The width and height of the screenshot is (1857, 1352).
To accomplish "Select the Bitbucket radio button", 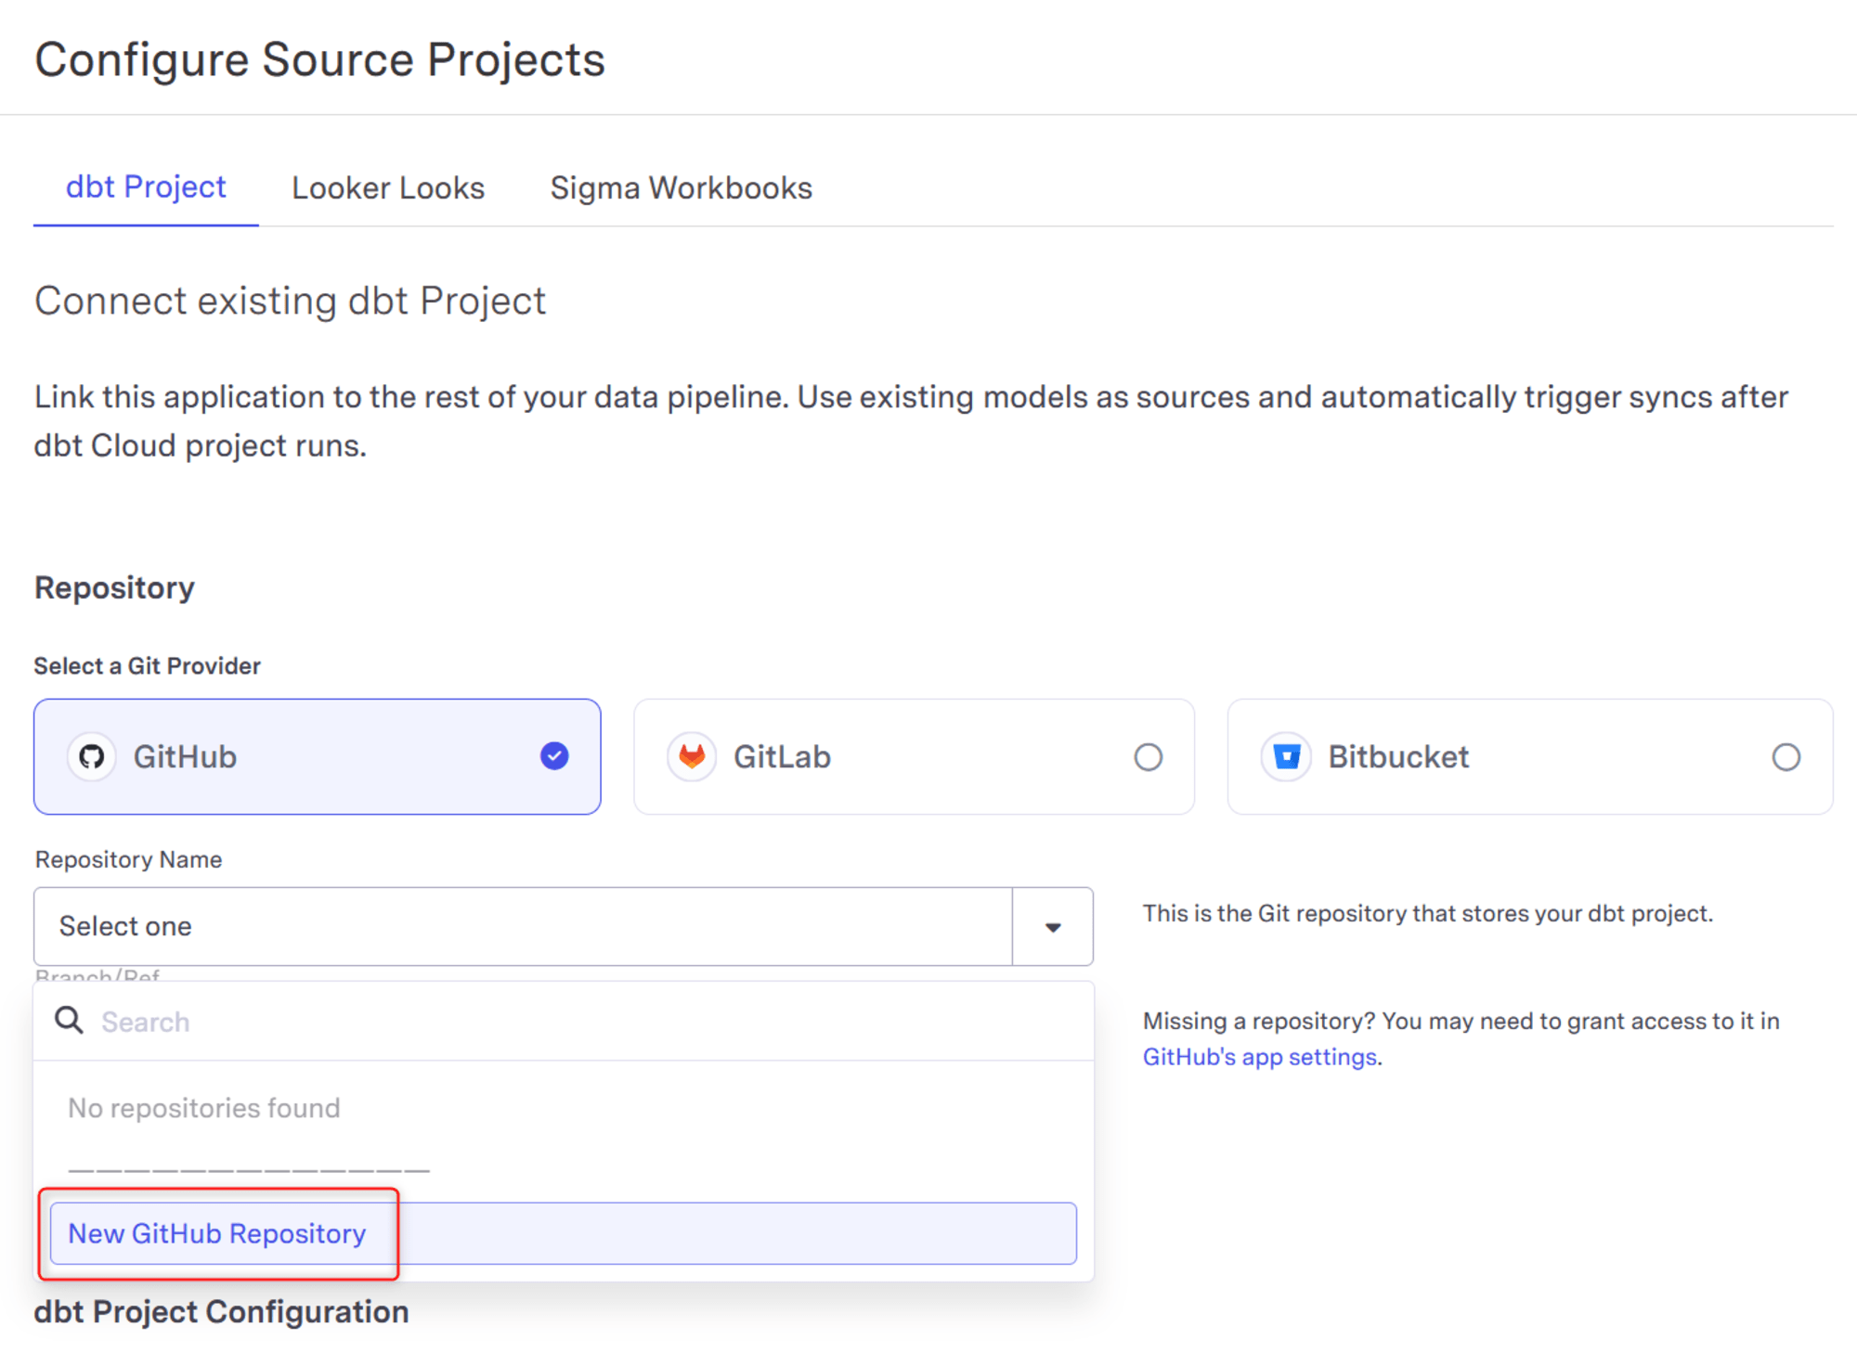I will point(1786,757).
